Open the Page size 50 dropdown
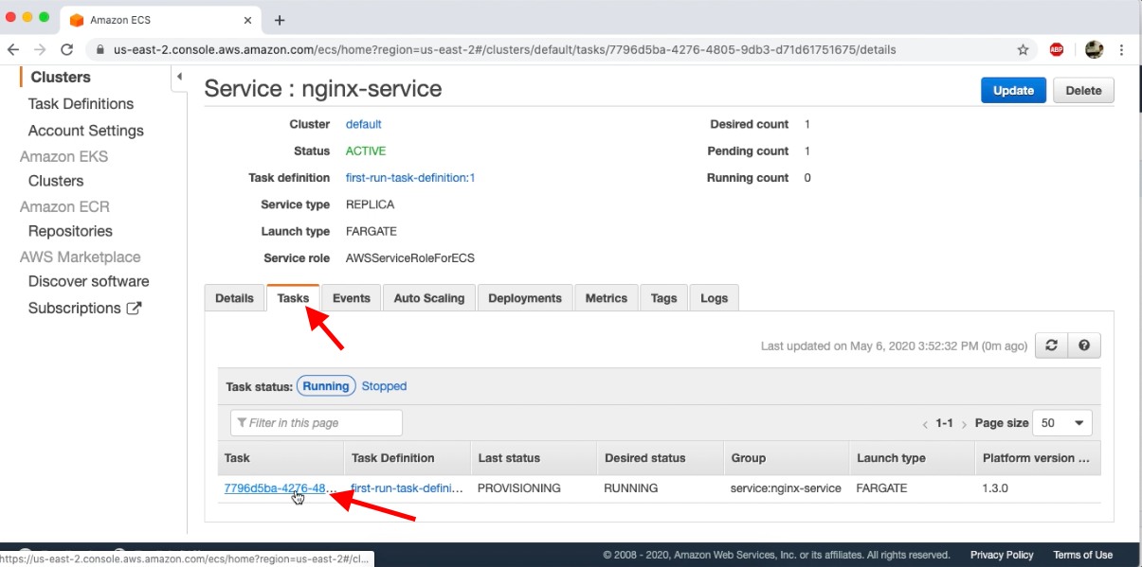The image size is (1142, 567). (1061, 422)
